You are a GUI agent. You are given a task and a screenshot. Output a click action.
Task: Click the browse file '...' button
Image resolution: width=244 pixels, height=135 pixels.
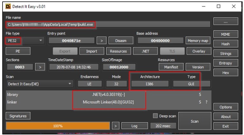(x=226, y=22)
